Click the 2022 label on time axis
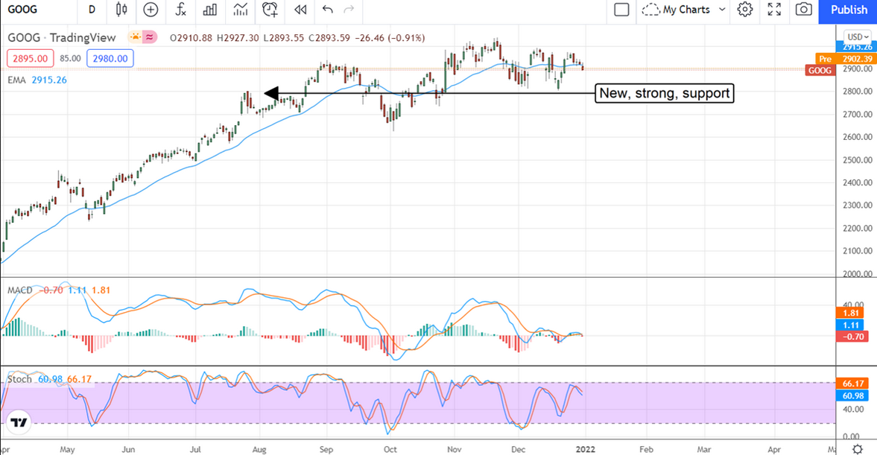The image size is (877, 455). (x=586, y=449)
